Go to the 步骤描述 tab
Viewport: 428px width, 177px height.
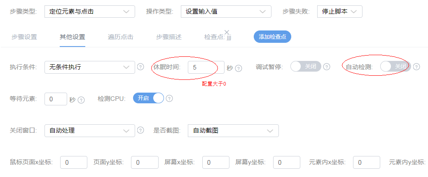click(x=168, y=37)
